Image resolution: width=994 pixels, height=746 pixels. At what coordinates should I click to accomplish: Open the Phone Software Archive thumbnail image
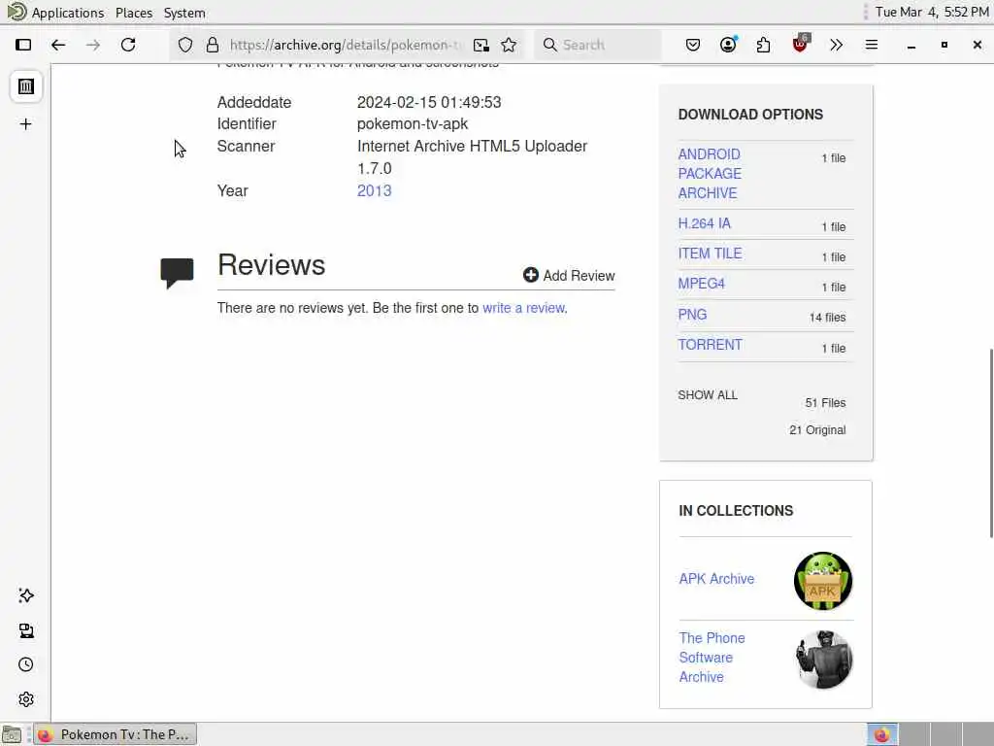tap(823, 660)
